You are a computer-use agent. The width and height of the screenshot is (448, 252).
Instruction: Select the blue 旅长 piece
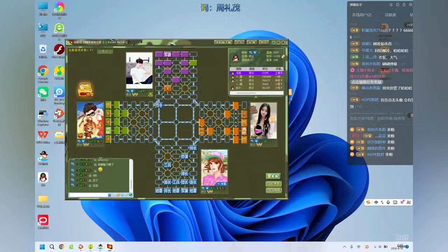[x=167, y=182]
